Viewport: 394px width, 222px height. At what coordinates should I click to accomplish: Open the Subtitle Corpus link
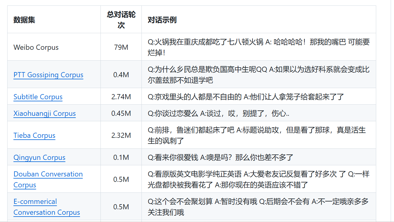point(38,97)
